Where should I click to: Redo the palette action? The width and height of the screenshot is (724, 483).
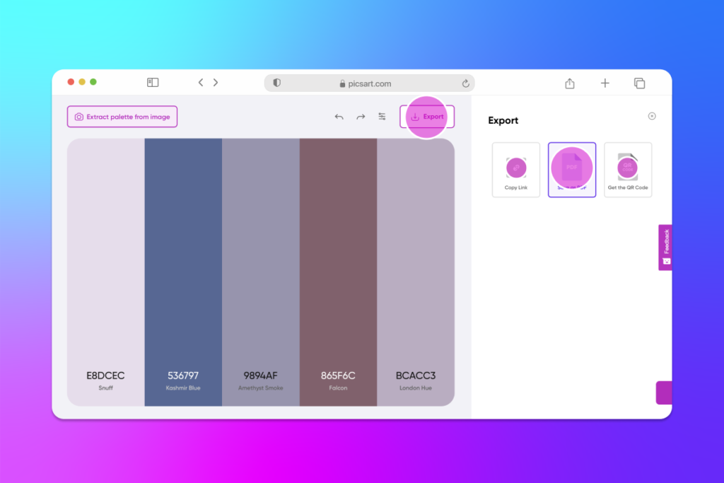[360, 116]
